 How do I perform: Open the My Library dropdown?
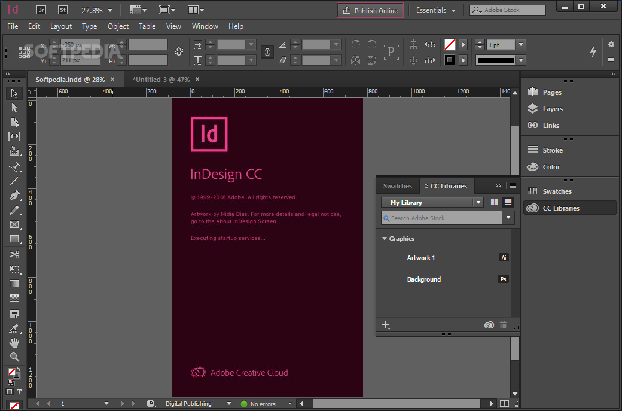coord(478,202)
